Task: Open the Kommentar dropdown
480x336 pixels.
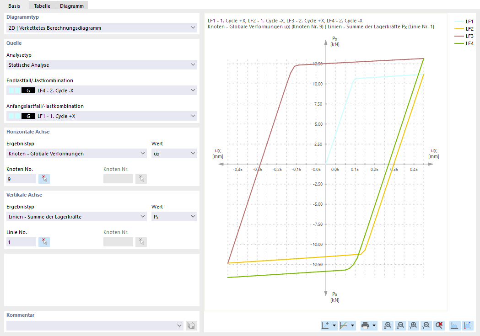Action: pyautogui.click(x=95, y=325)
